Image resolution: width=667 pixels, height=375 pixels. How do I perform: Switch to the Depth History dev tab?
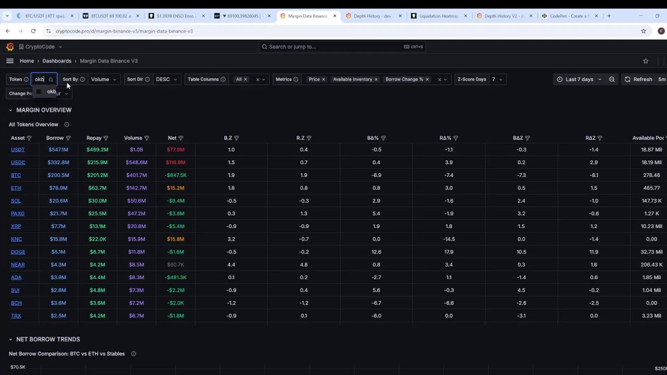pyautogui.click(x=374, y=16)
